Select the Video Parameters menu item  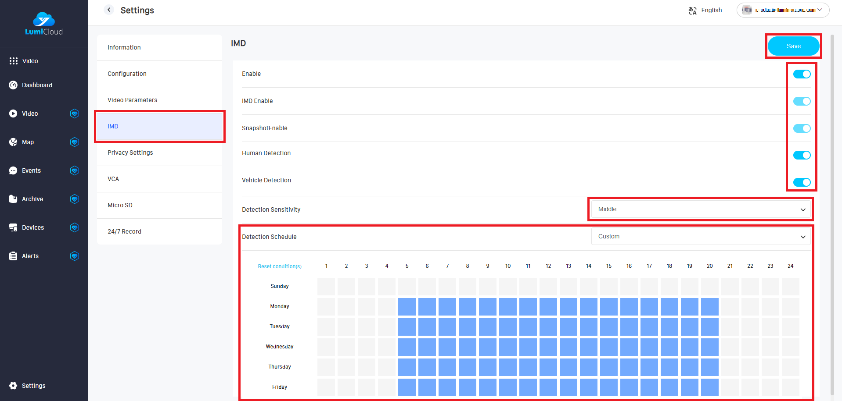pyautogui.click(x=132, y=100)
